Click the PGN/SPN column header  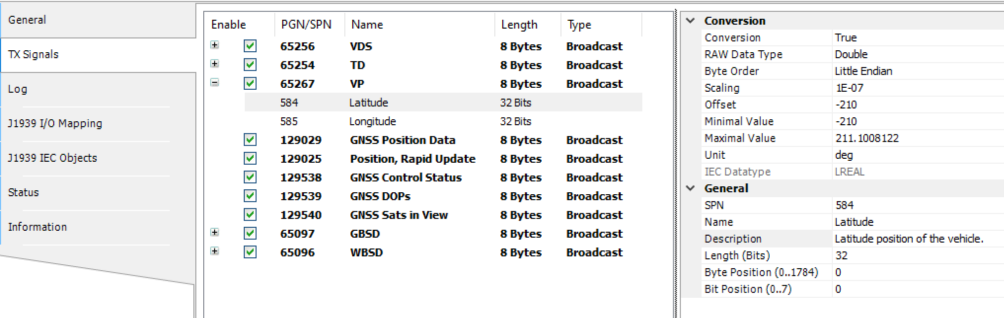pyautogui.click(x=306, y=25)
